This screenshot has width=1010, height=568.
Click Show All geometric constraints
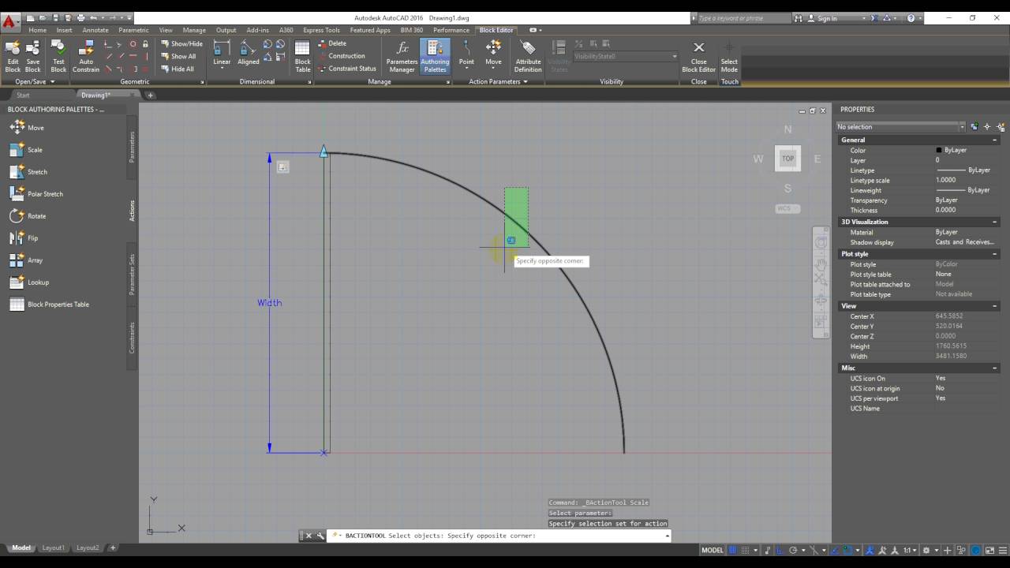pyautogui.click(x=179, y=57)
